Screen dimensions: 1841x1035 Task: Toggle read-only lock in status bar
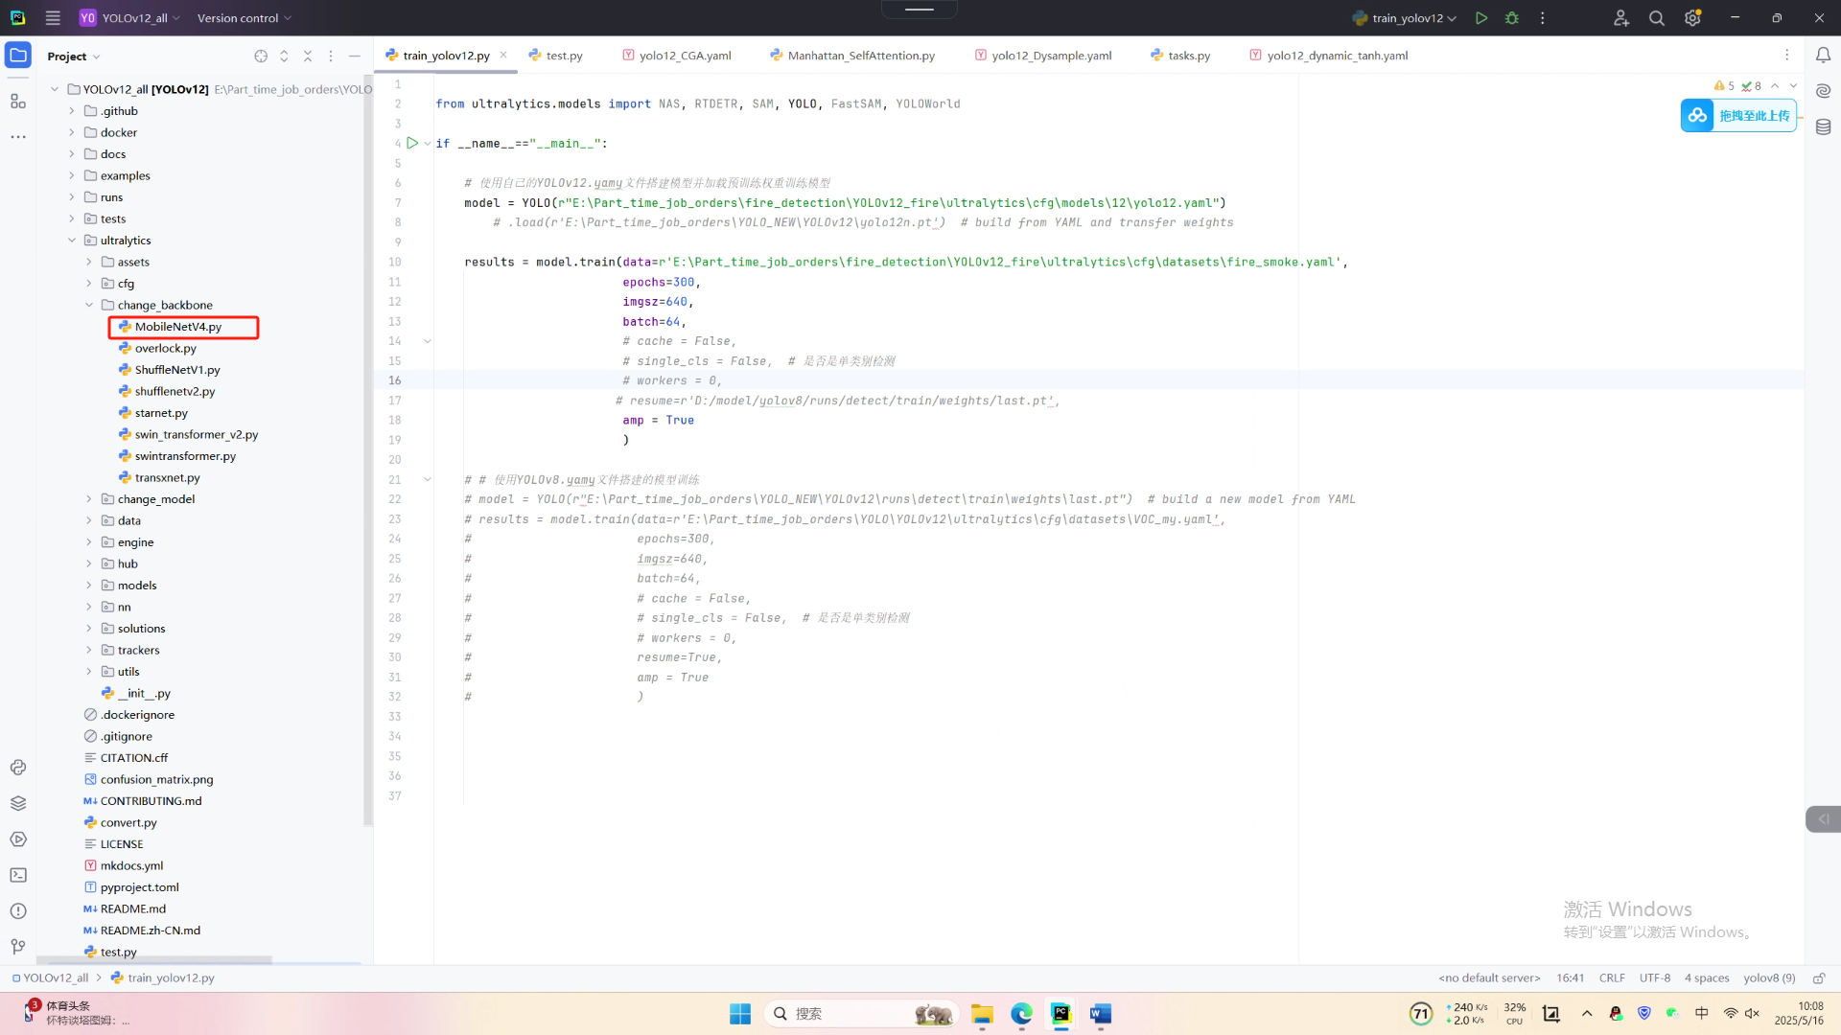tap(1819, 978)
